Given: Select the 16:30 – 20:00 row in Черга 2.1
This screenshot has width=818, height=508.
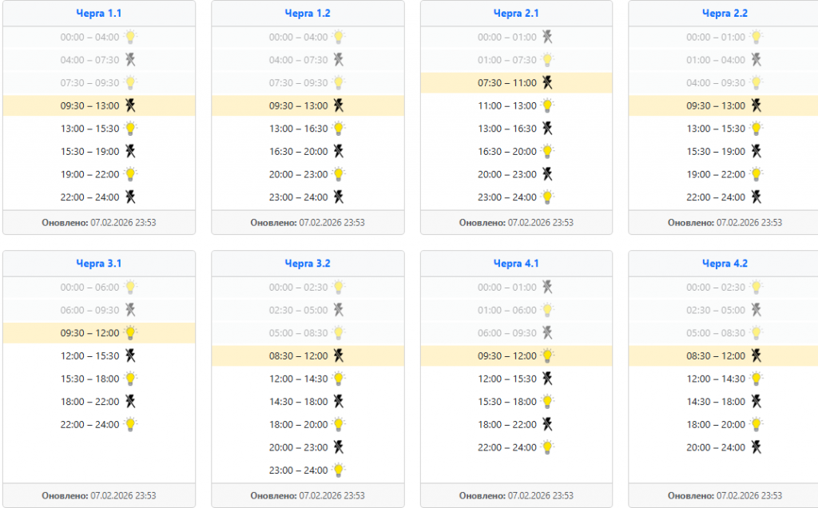Looking at the screenshot, I should [x=516, y=152].
